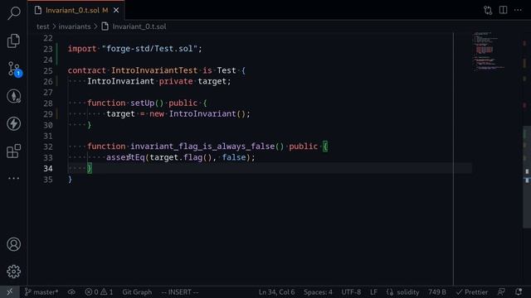The width and height of the screenshot is (531, 298).
Task: Open the Search view in activity bar
Action: (x=14, y=13)
